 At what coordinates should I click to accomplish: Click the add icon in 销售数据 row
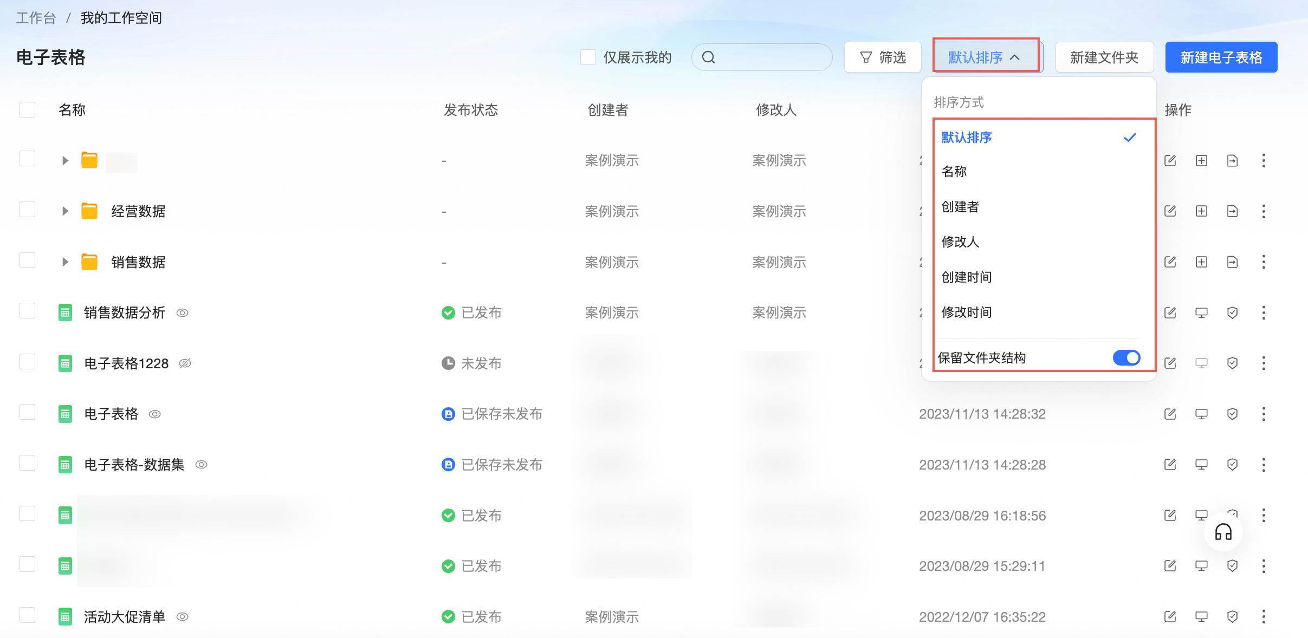click(1201, 262)
